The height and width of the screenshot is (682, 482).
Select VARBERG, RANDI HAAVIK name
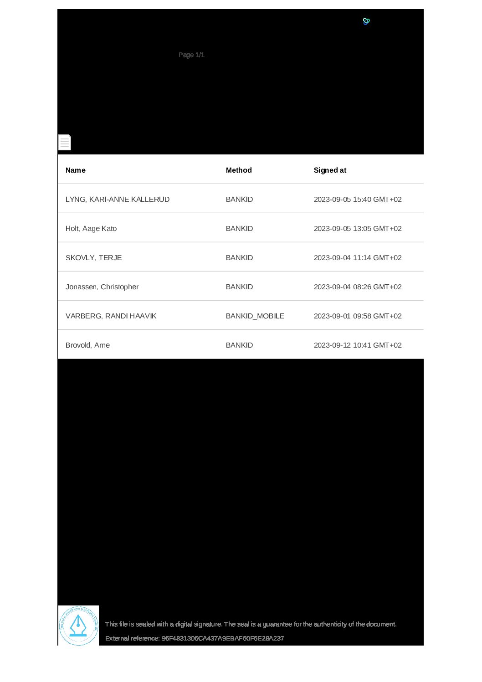pyautogui.click(x=111, y=316)
